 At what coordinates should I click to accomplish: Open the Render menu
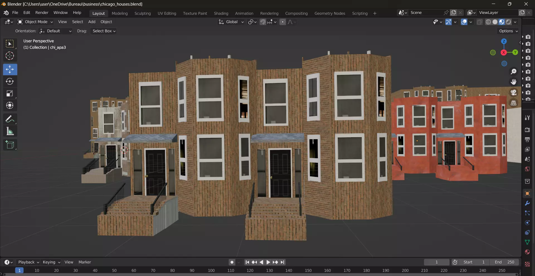point(42,13)
